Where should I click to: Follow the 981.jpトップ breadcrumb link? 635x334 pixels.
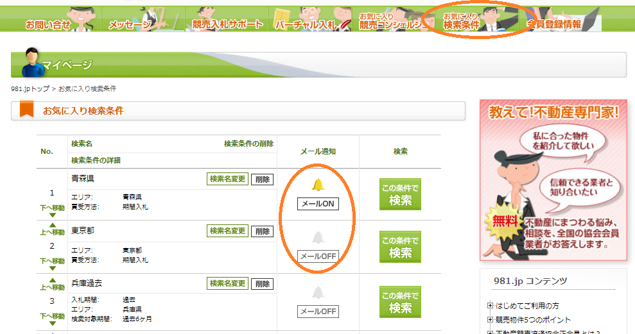30,88
